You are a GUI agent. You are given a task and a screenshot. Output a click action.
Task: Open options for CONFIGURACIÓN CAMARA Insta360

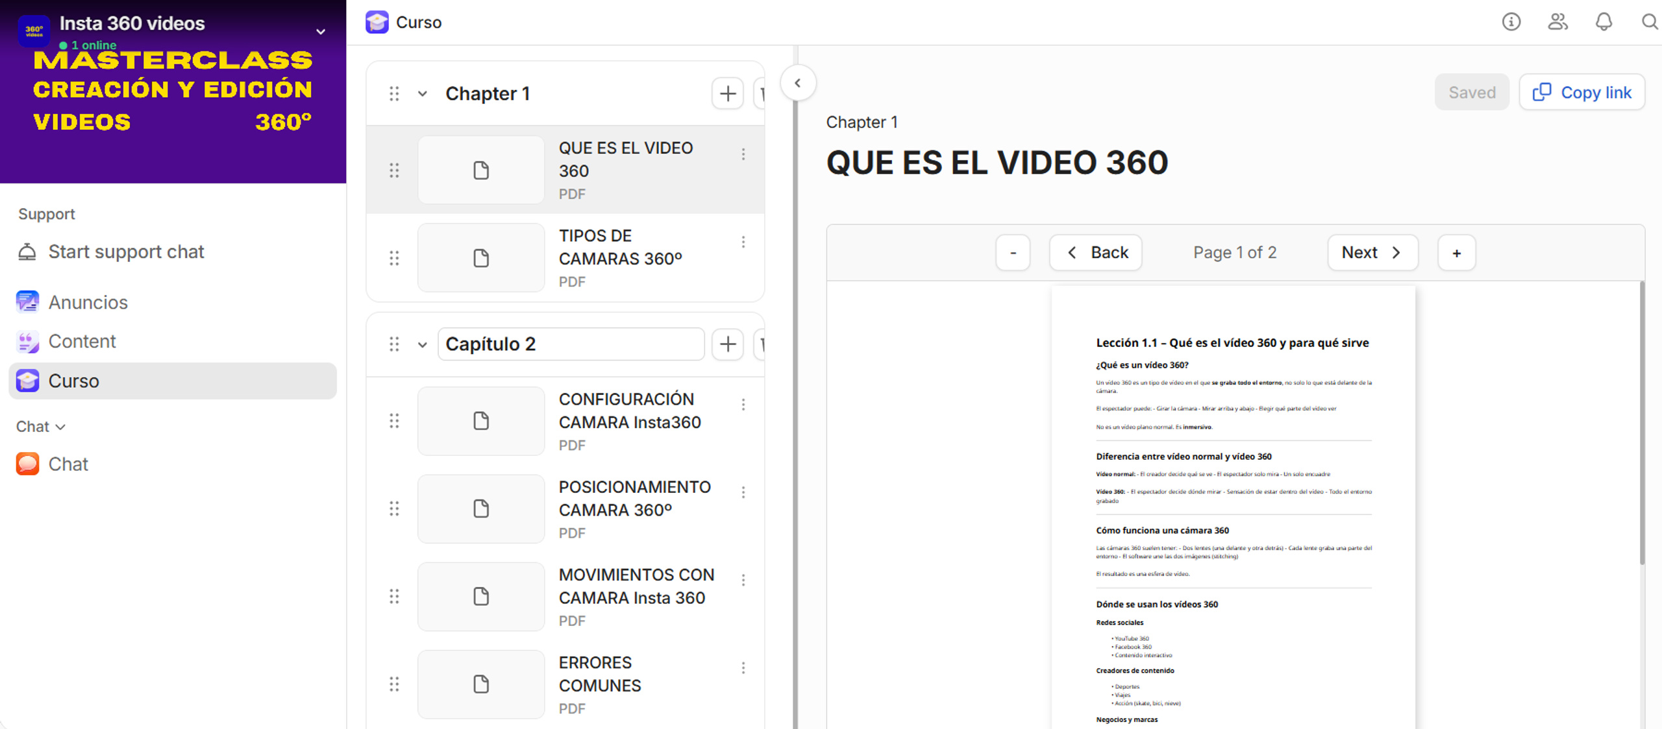point(743,405)
